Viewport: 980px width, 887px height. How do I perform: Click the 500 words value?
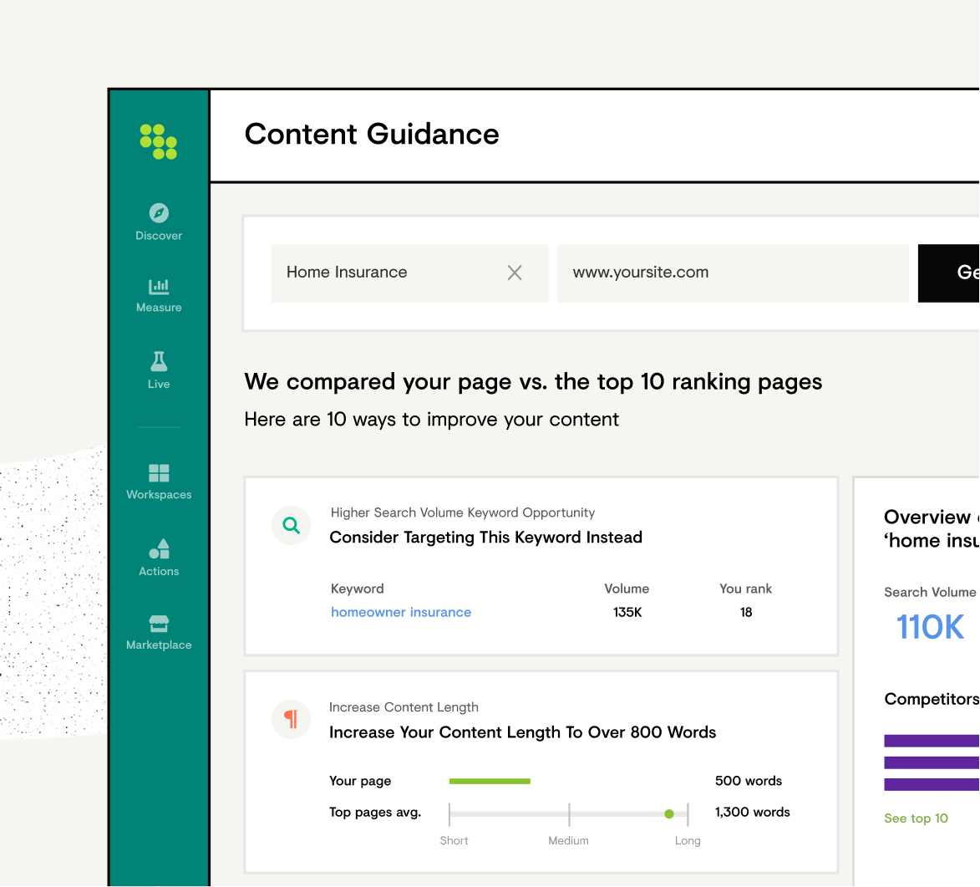coord(748,781)
